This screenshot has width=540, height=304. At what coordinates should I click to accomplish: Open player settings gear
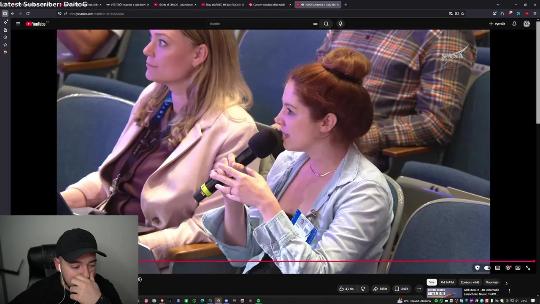point(508,268)
